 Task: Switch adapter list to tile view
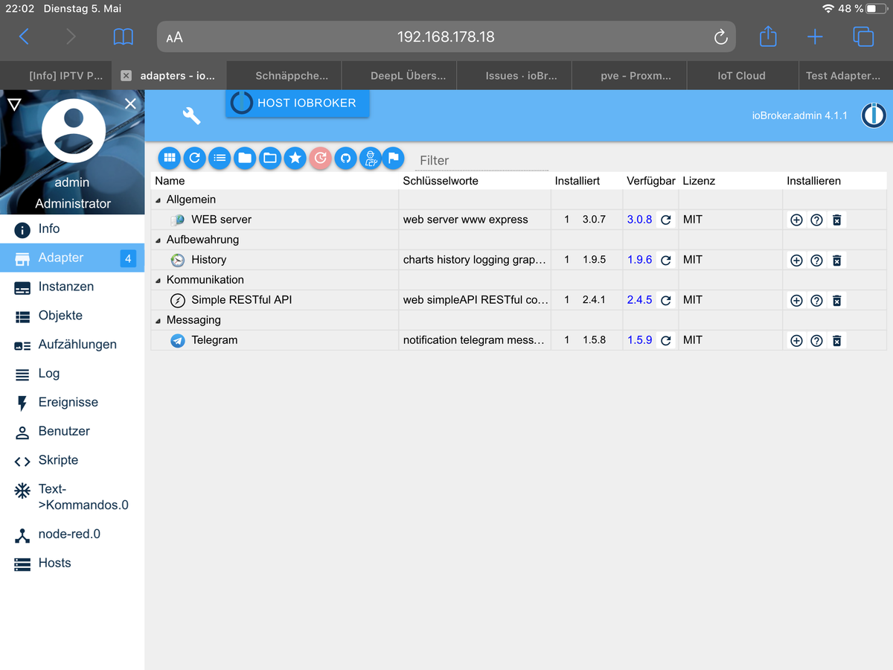click(x=170, y=158)
